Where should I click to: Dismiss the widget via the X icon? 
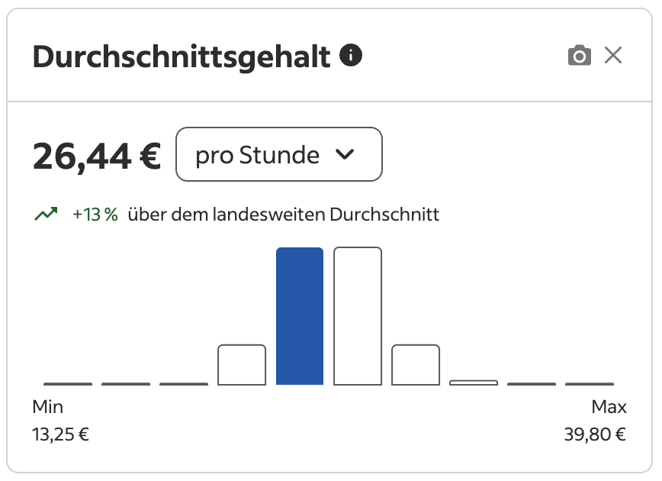[615, 54]
